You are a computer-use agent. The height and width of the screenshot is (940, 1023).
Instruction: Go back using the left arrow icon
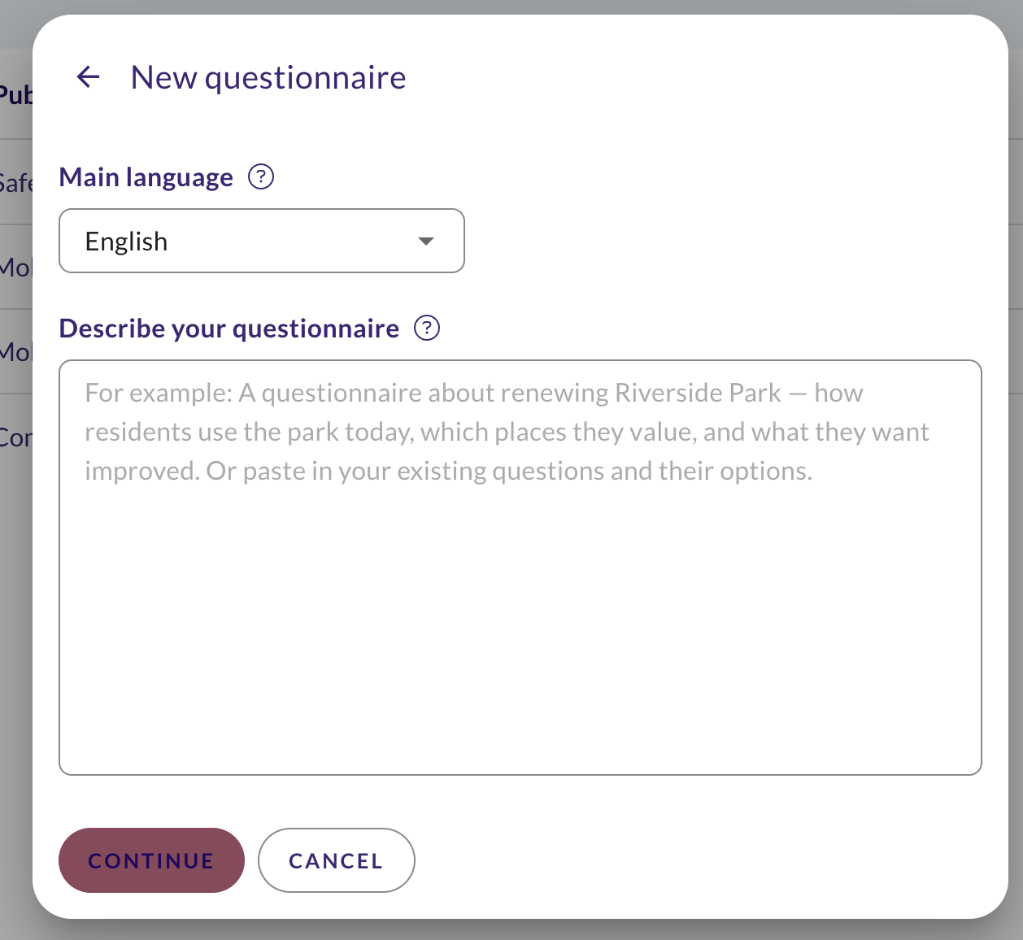tap(88, 77)
